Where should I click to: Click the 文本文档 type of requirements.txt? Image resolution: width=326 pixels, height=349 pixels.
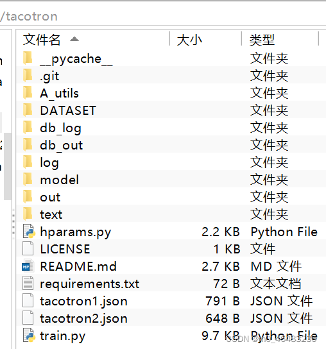276,284
